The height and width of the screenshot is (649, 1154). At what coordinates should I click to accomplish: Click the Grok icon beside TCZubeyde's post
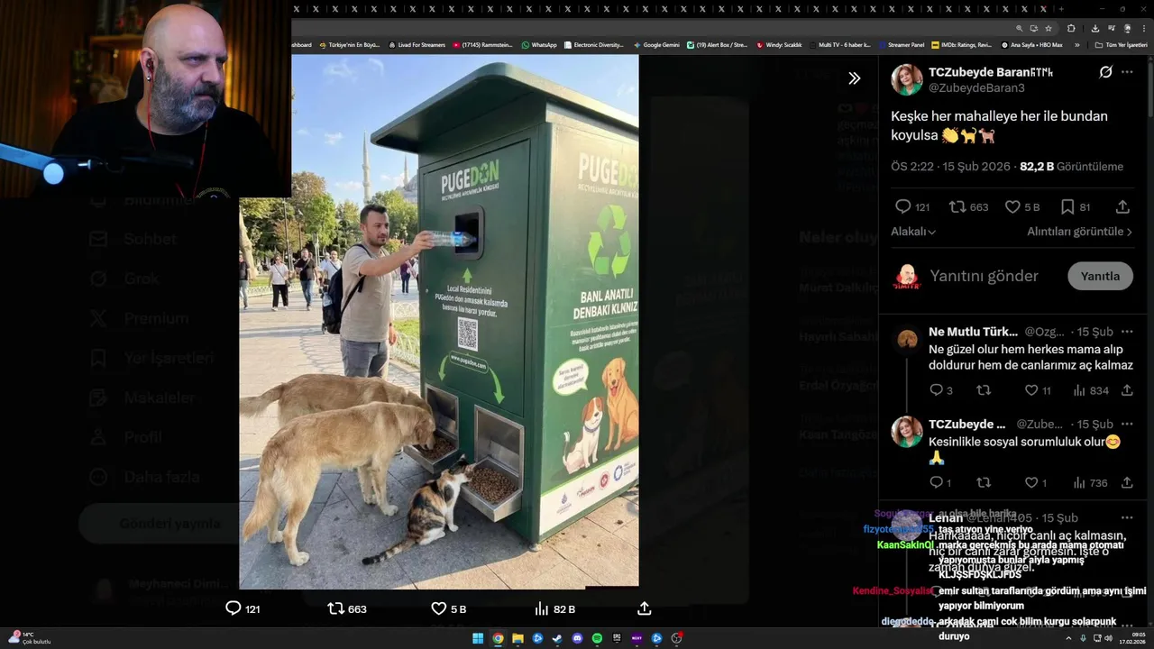pyautogui.click(x=1105, y=72)
